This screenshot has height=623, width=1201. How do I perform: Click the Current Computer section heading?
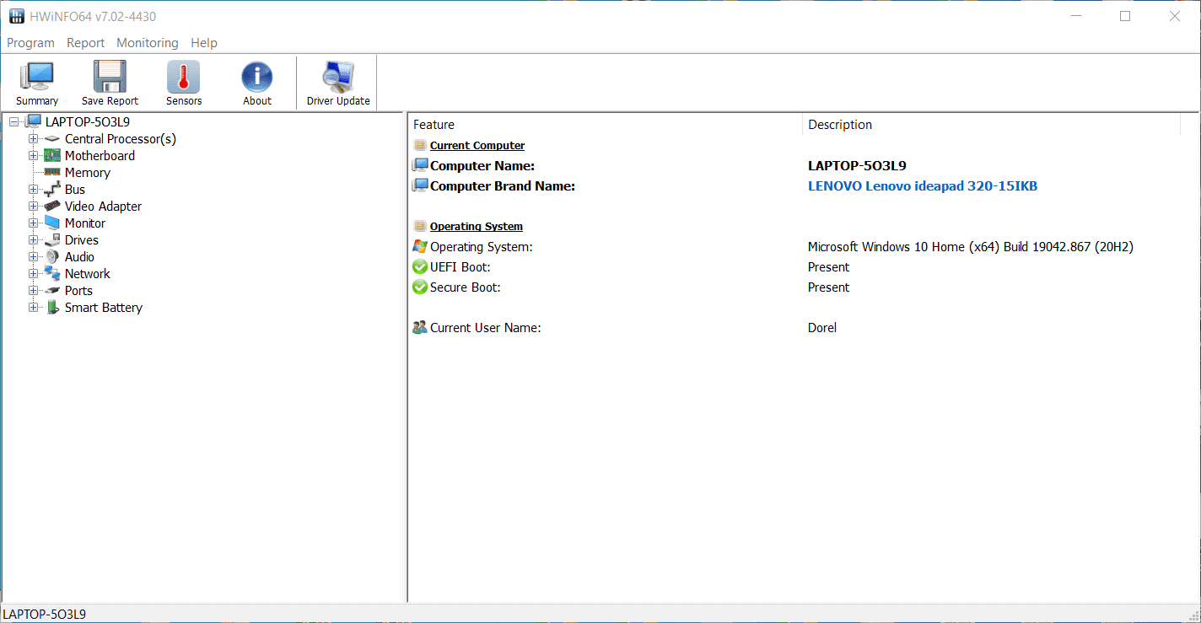tap(477, 146)
